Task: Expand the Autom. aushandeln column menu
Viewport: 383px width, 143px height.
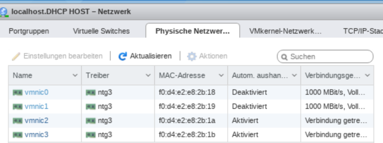Action: 294,76
